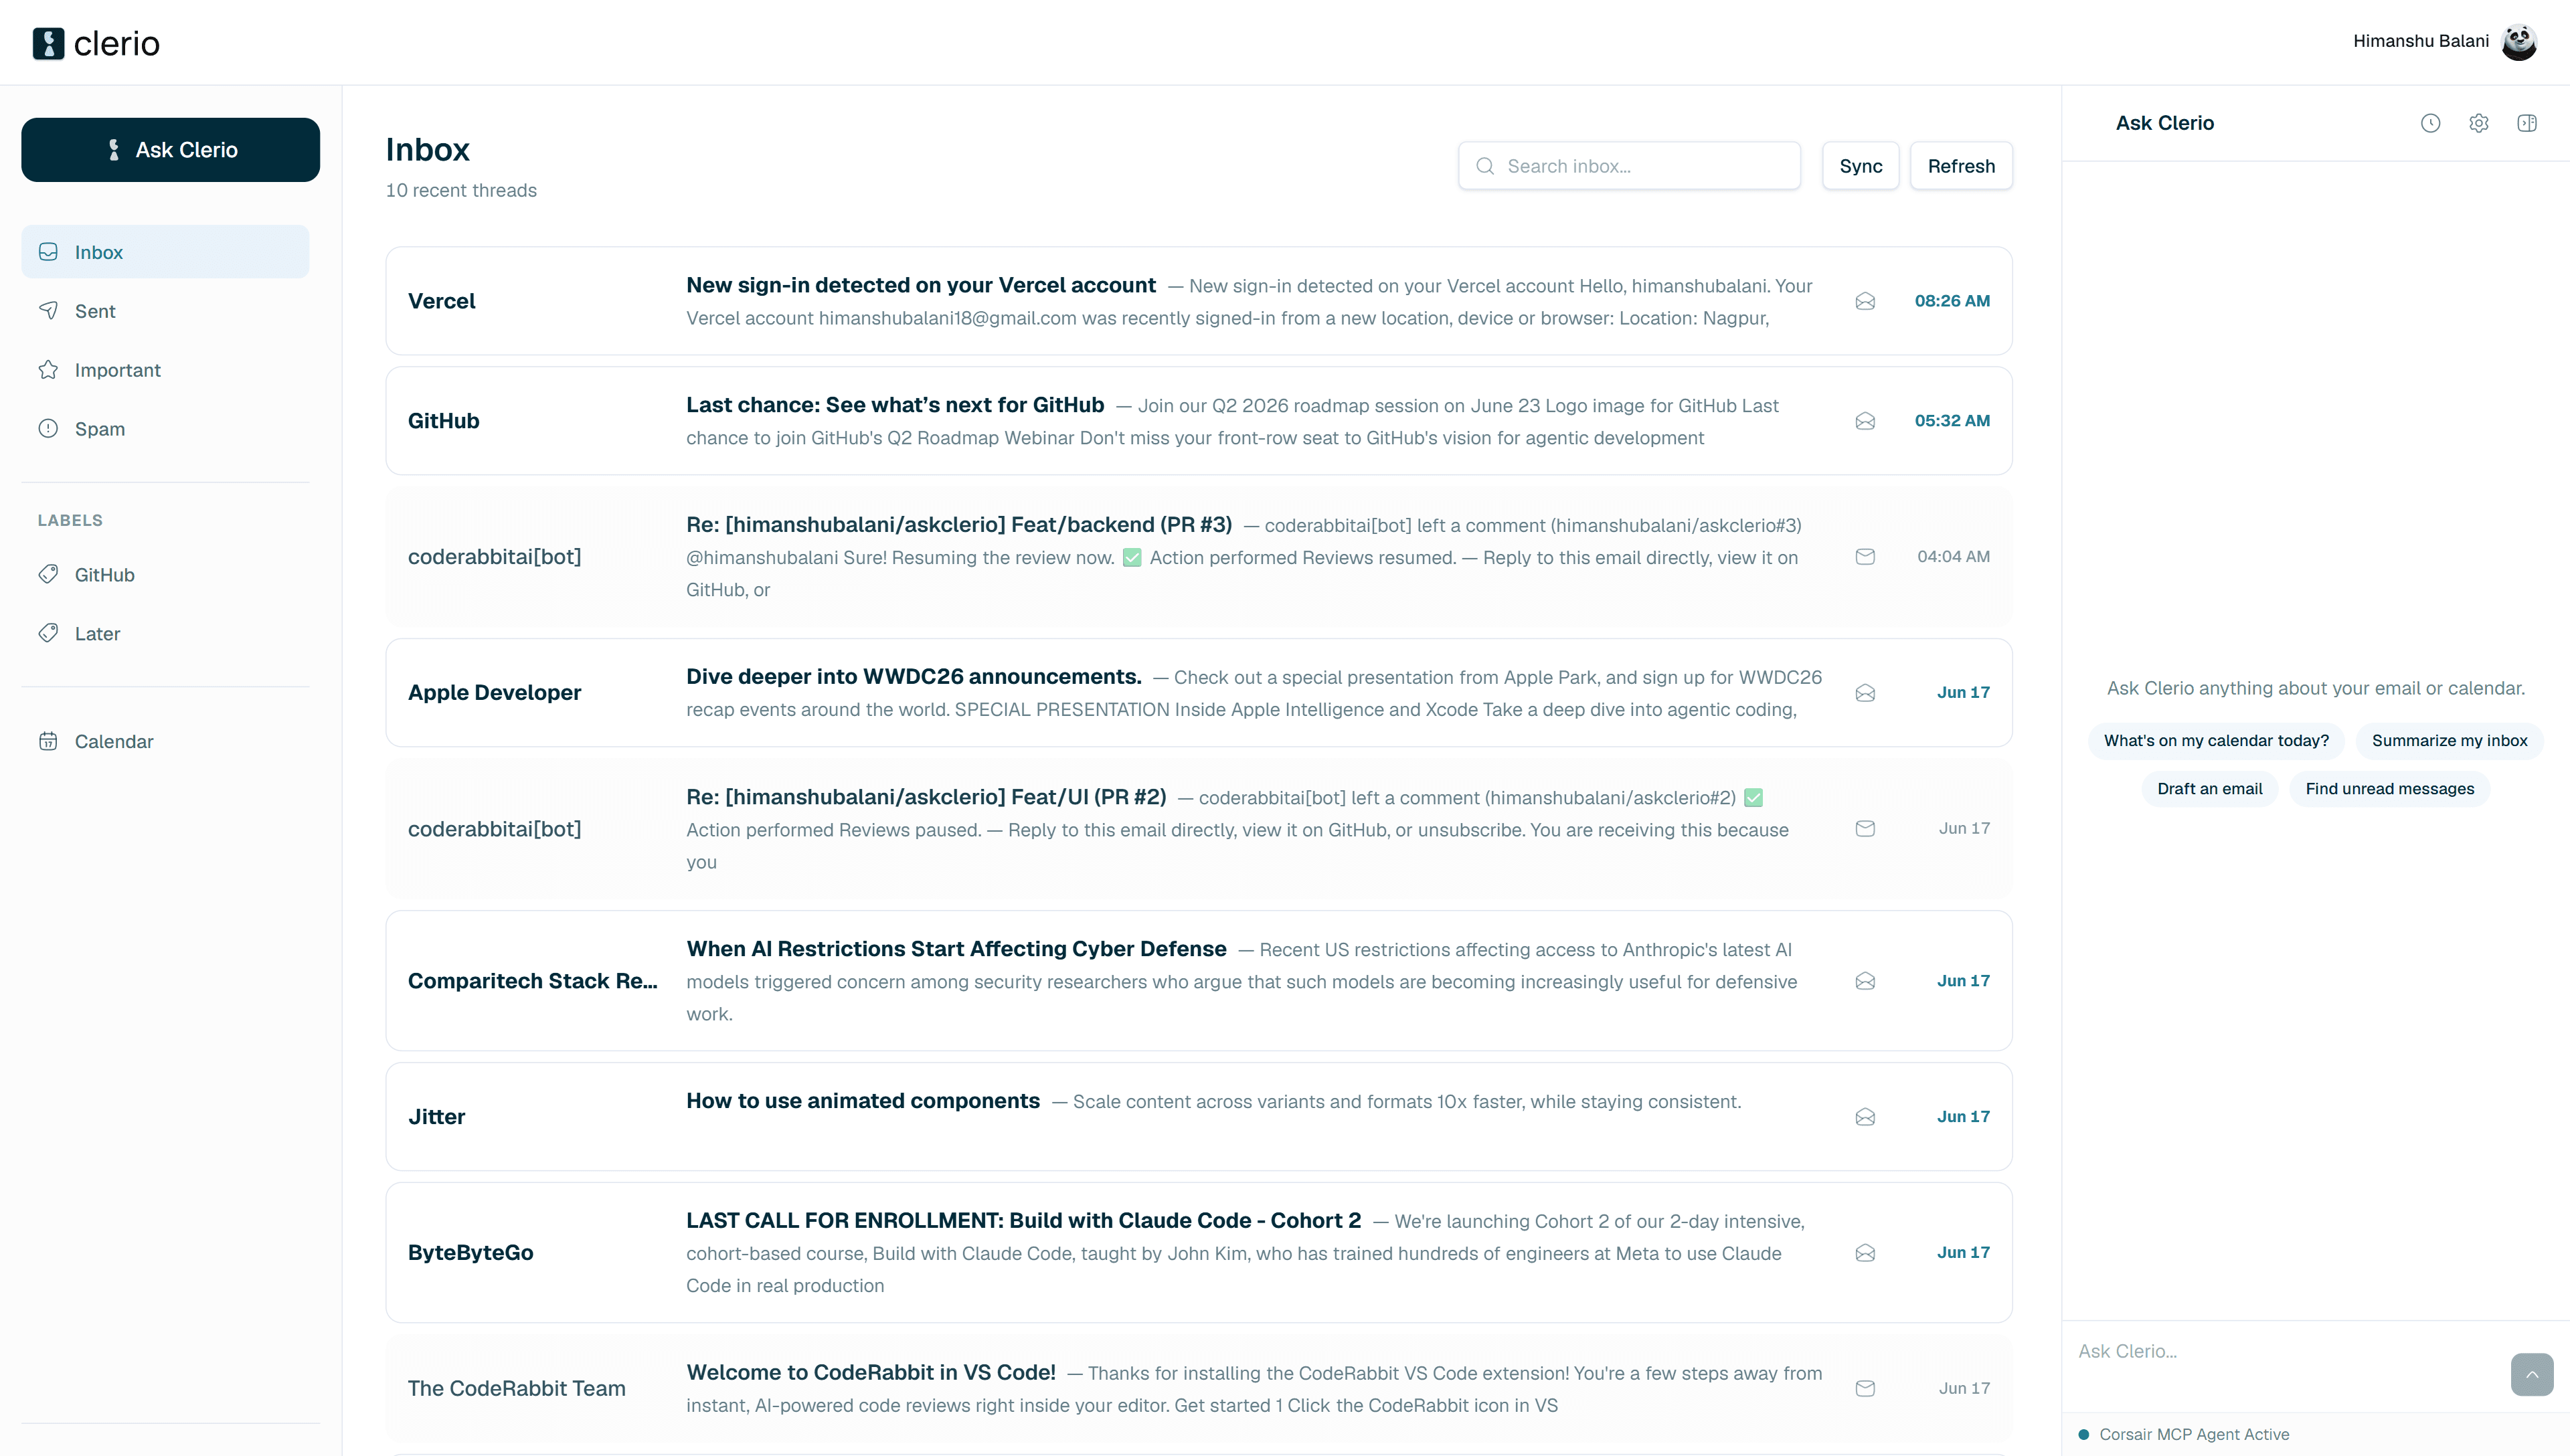Open "New sign-in detected on your Vercel account" email
Screen dimensions: 2570x1456
tap(1198, 301)
